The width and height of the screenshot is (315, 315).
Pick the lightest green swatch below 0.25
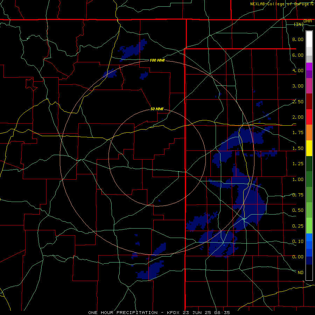point(309,226)
